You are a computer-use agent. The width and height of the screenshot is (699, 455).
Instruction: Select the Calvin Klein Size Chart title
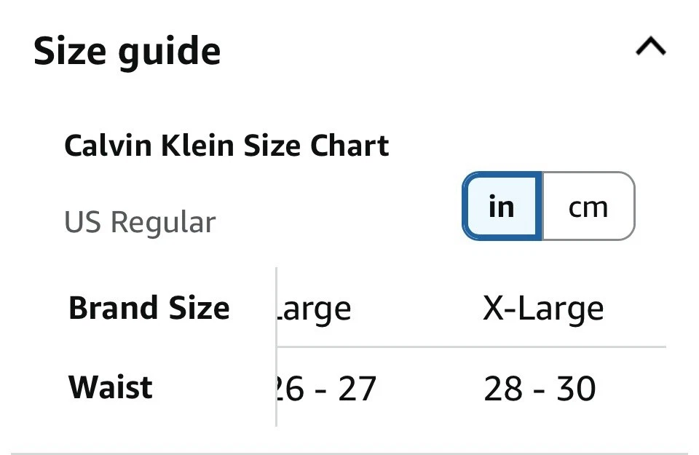[x=227, y=145]
